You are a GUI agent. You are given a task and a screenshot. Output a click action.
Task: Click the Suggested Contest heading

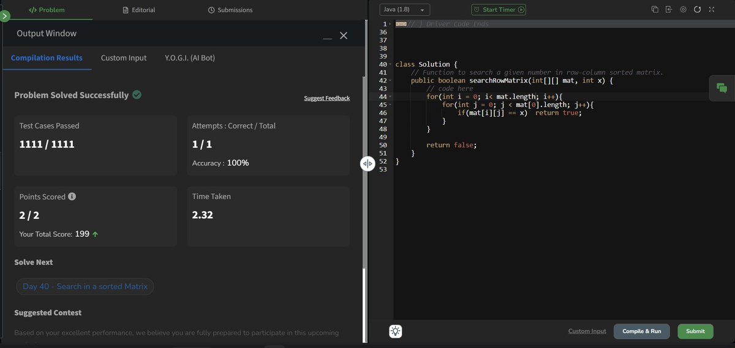tap(48, 313)
